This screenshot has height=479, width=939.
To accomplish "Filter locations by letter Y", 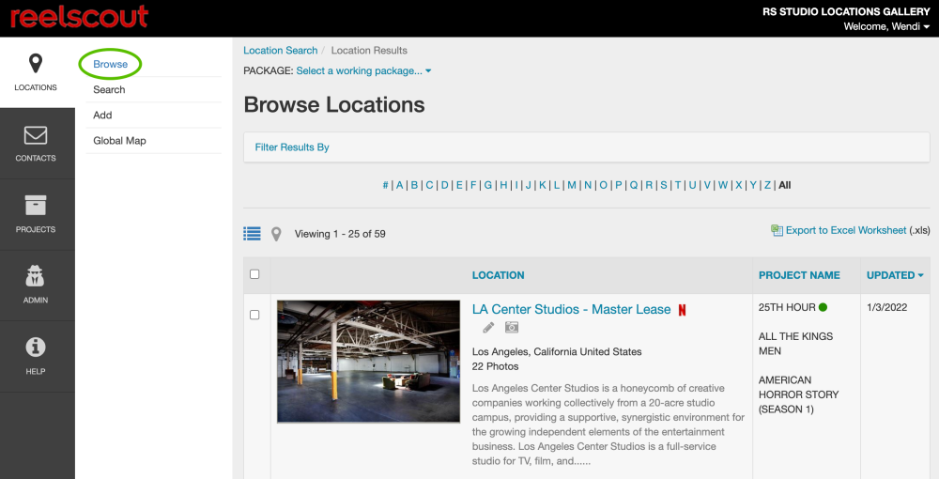I will click(753, 185).
